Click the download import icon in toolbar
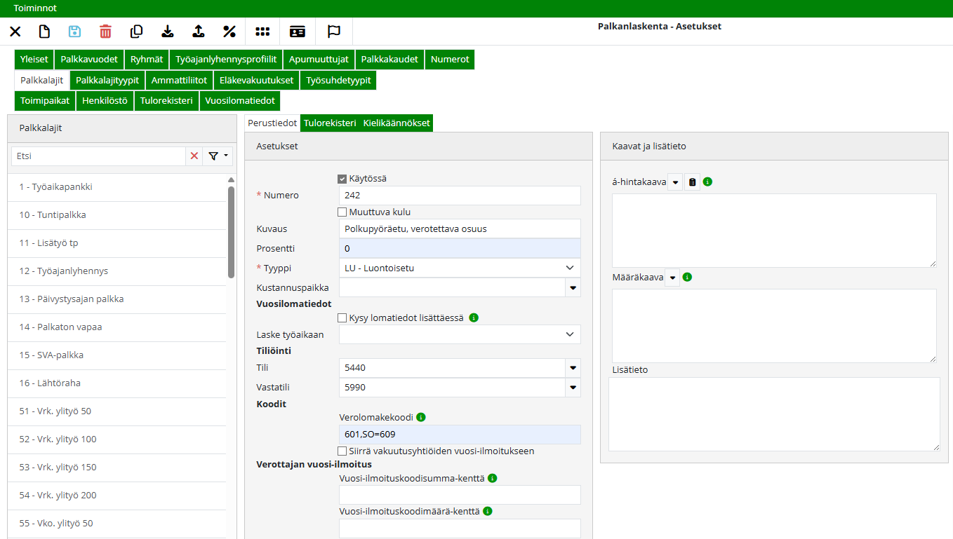The image size is (953, 539). tap(167, 32)
